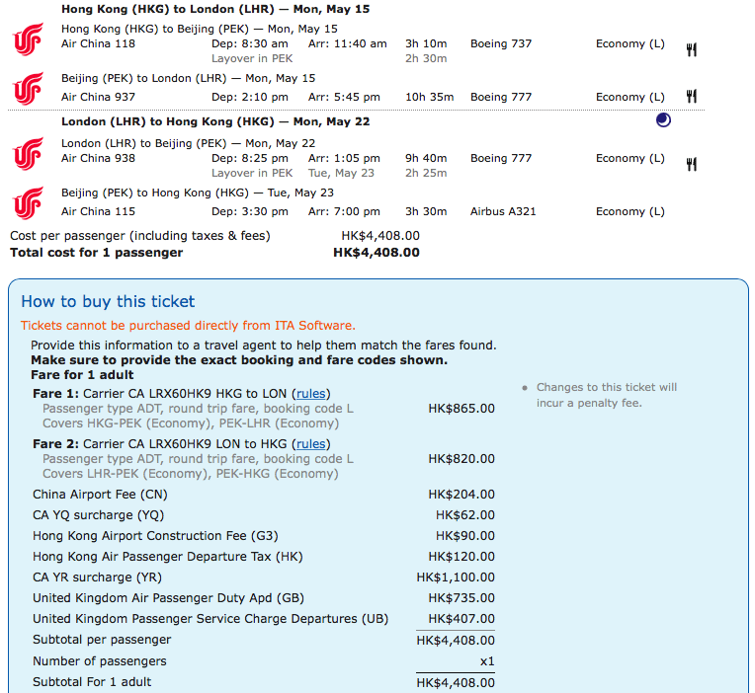This screenshot has height=693, width=755.
Task: Click bold total HK$4,408.00 under itinerary
Action: pos(377,253)
